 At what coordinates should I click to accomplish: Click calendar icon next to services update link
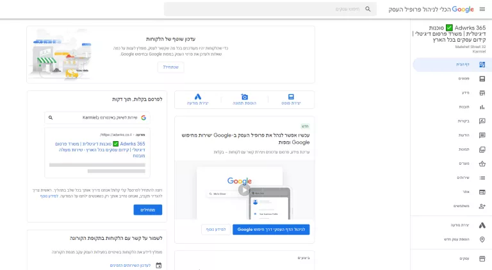click(159, 266)
